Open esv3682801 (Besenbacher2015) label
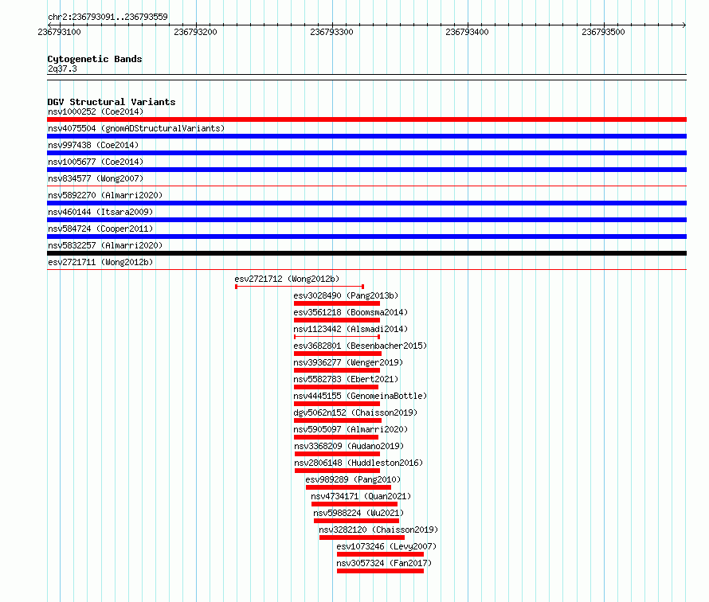This screenshot has height=602, width=709. pos(360,346)
